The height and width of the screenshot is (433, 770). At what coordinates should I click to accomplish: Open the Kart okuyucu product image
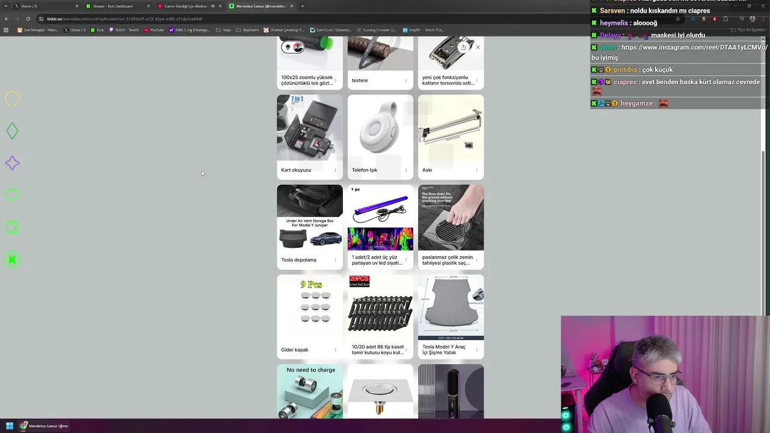[310, 127]
